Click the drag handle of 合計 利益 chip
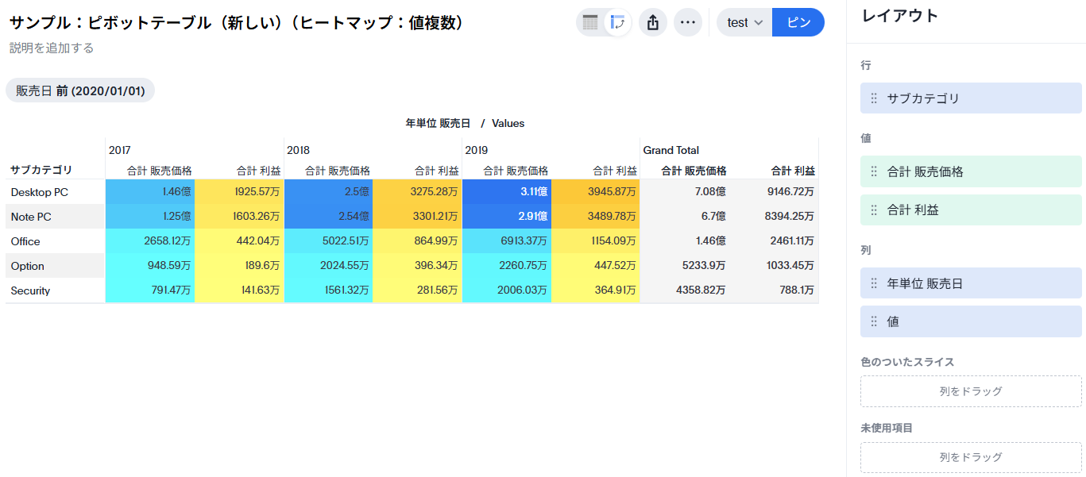 pyautogui.click(x=874, y=210)
